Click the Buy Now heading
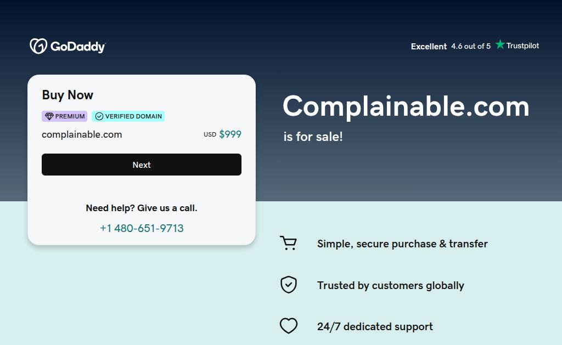Viewport: 562px width, 345px height. 68,95
